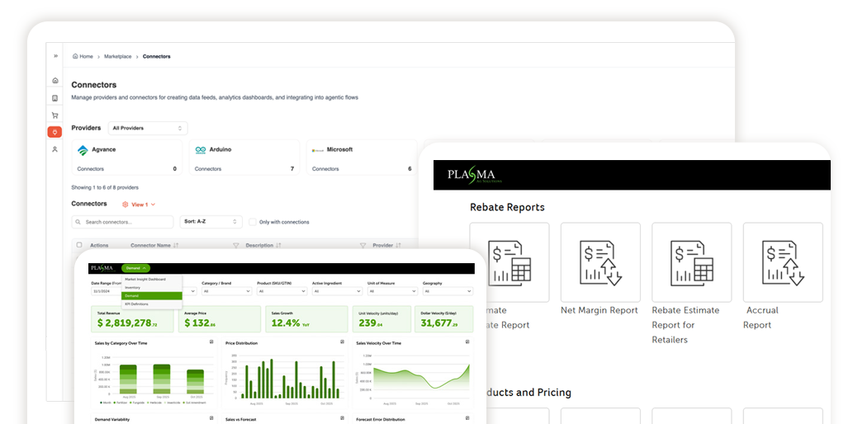867x424 pixels.
Task: Click the sidebar Home icon
Action: [x=55, y=81]
